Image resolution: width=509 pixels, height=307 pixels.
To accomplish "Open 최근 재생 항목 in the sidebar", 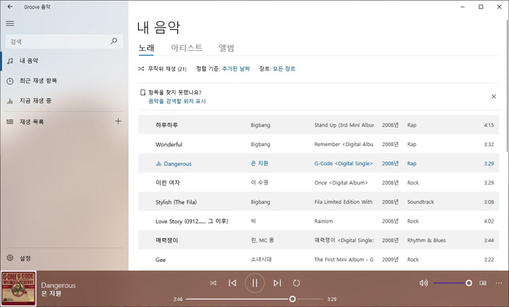I will point(65,81).
